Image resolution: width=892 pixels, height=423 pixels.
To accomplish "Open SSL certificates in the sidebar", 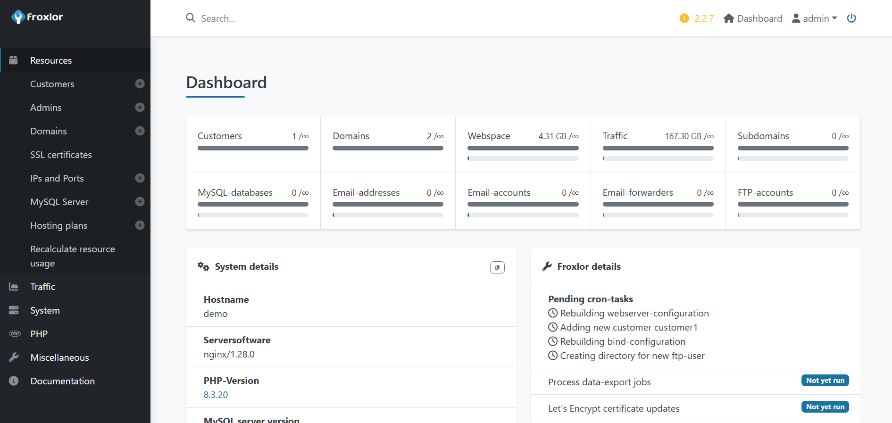I will [x=61, y=155].
